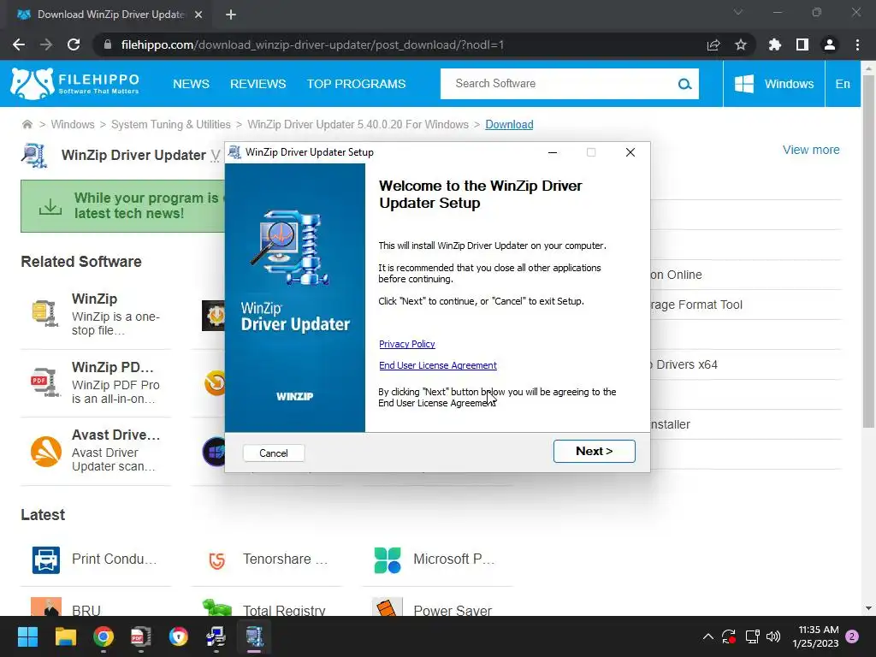Screen dimensions: 876x657
Task: Focus the Search Software input field
Action: tap(559, 84)
